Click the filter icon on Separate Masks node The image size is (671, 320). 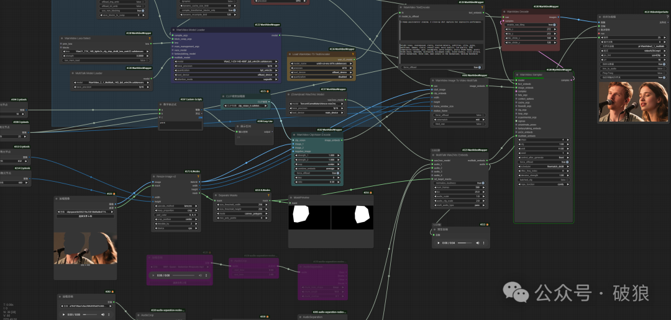tap(268, 195)
